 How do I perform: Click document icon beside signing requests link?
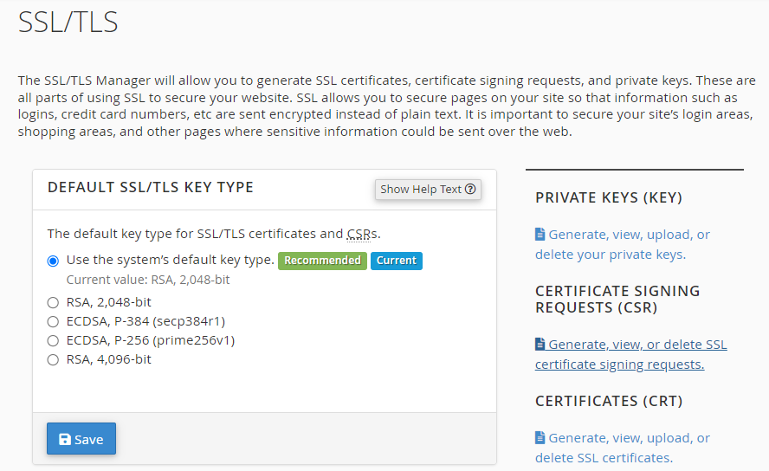[x=540, y=344]
